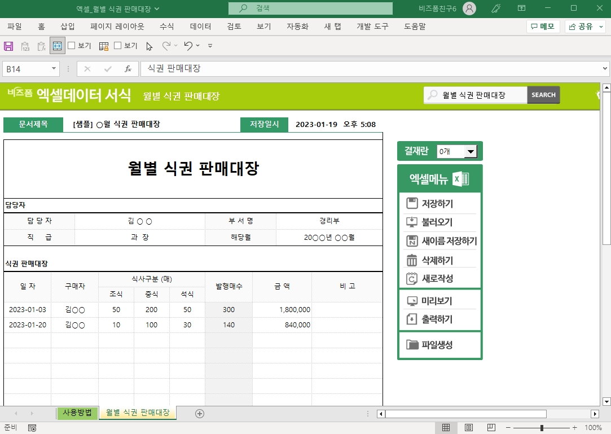611x434 pixels.
Task: Click the 공유 share button
Action: pos(585,27)
